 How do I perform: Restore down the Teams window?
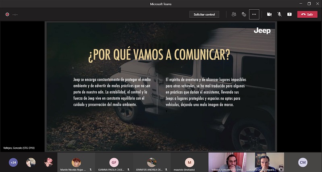click(x=309, y=4)
